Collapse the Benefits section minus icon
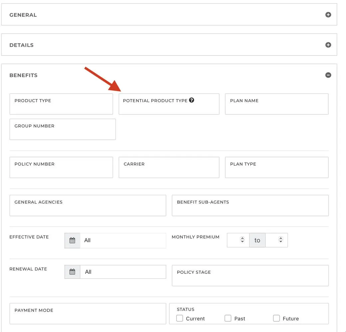 [x=328, y=75]
